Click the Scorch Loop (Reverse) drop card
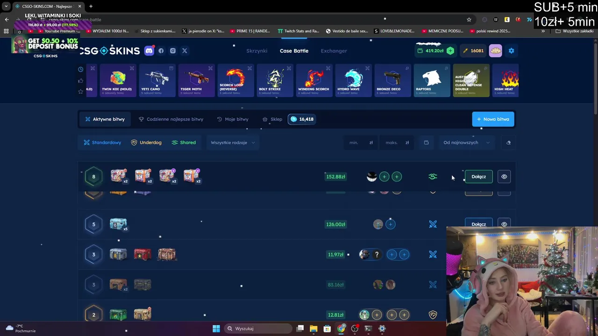This screenshot has width=598, height=336. click(235, 80)
